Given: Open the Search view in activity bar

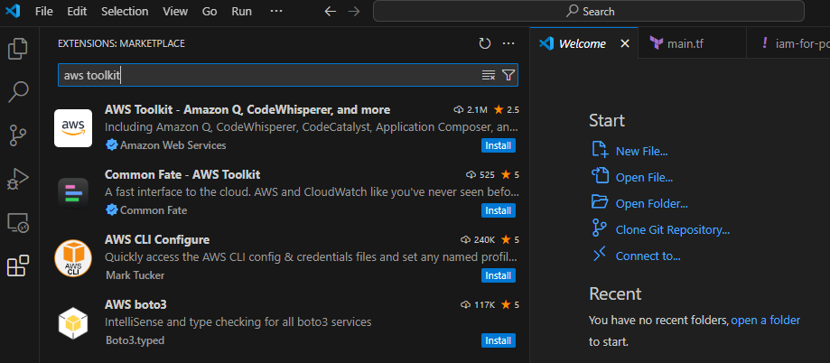Looking at the screenshot, I should point(18,92).
